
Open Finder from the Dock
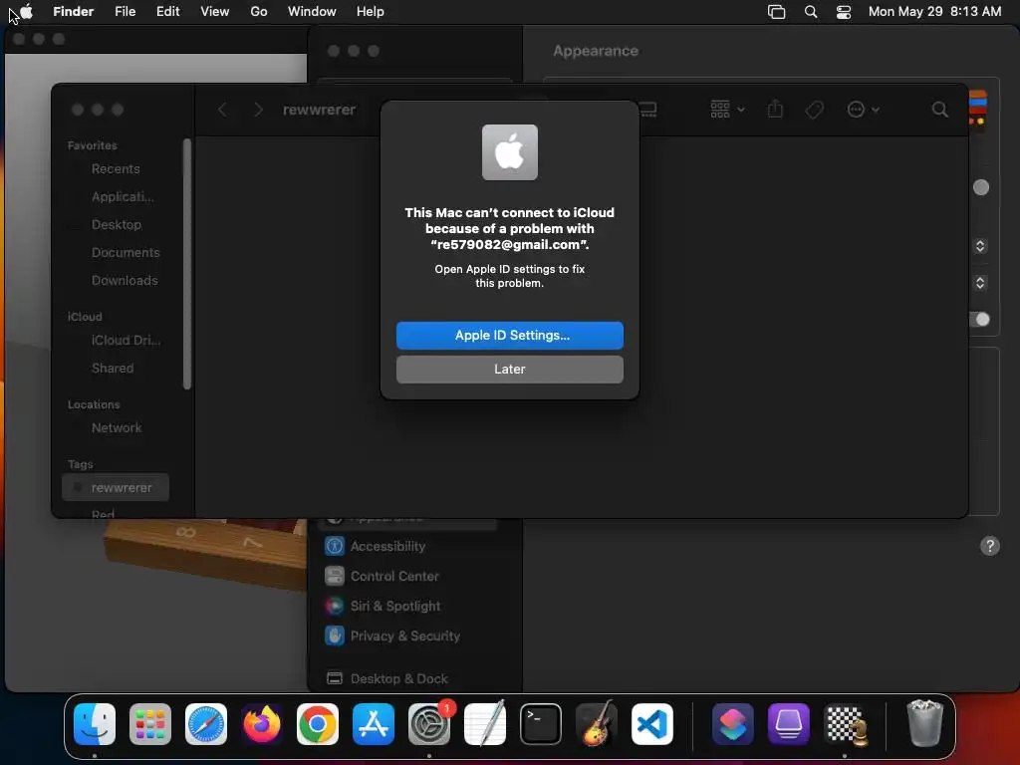click(x=95, y=724)
